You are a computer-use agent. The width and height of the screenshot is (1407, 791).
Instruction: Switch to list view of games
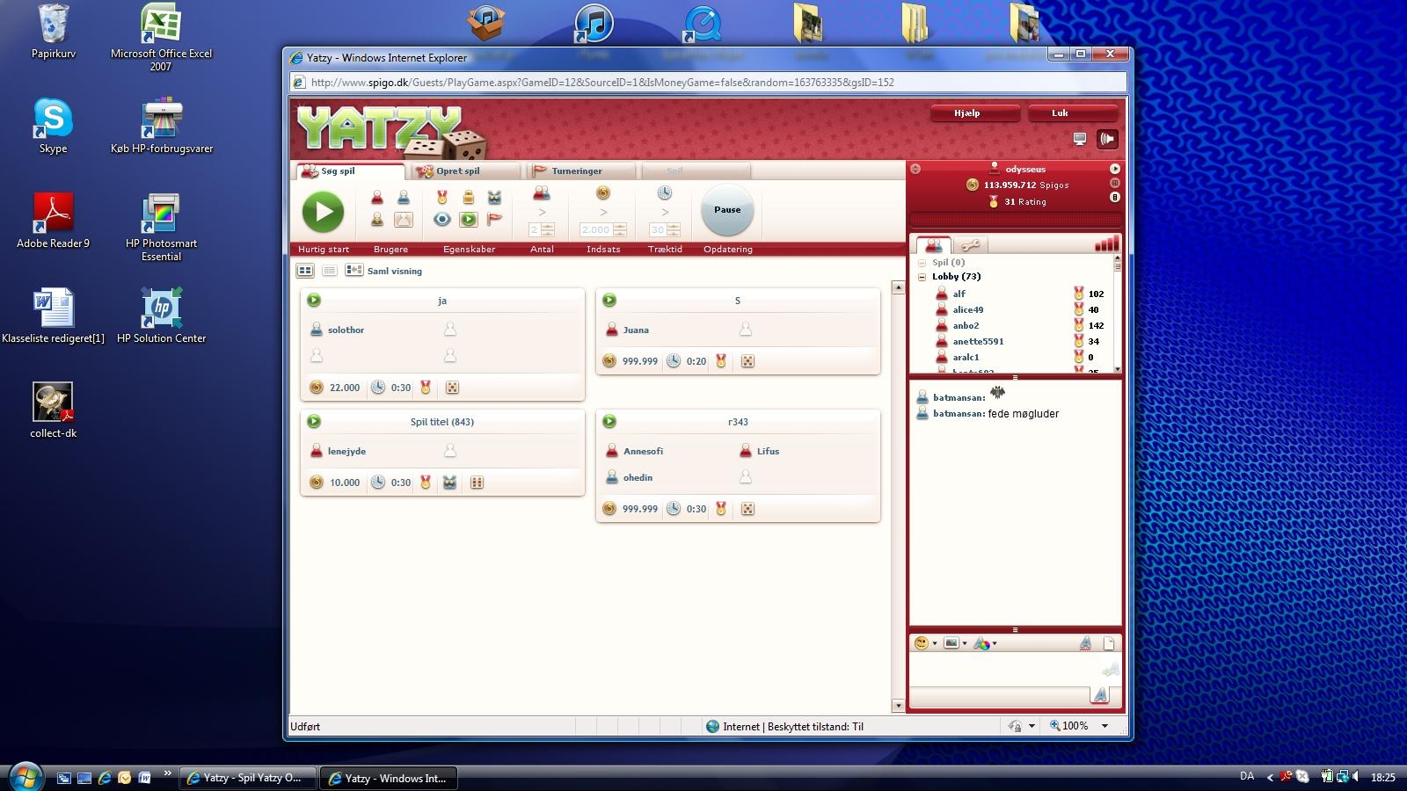click(330, 271)
